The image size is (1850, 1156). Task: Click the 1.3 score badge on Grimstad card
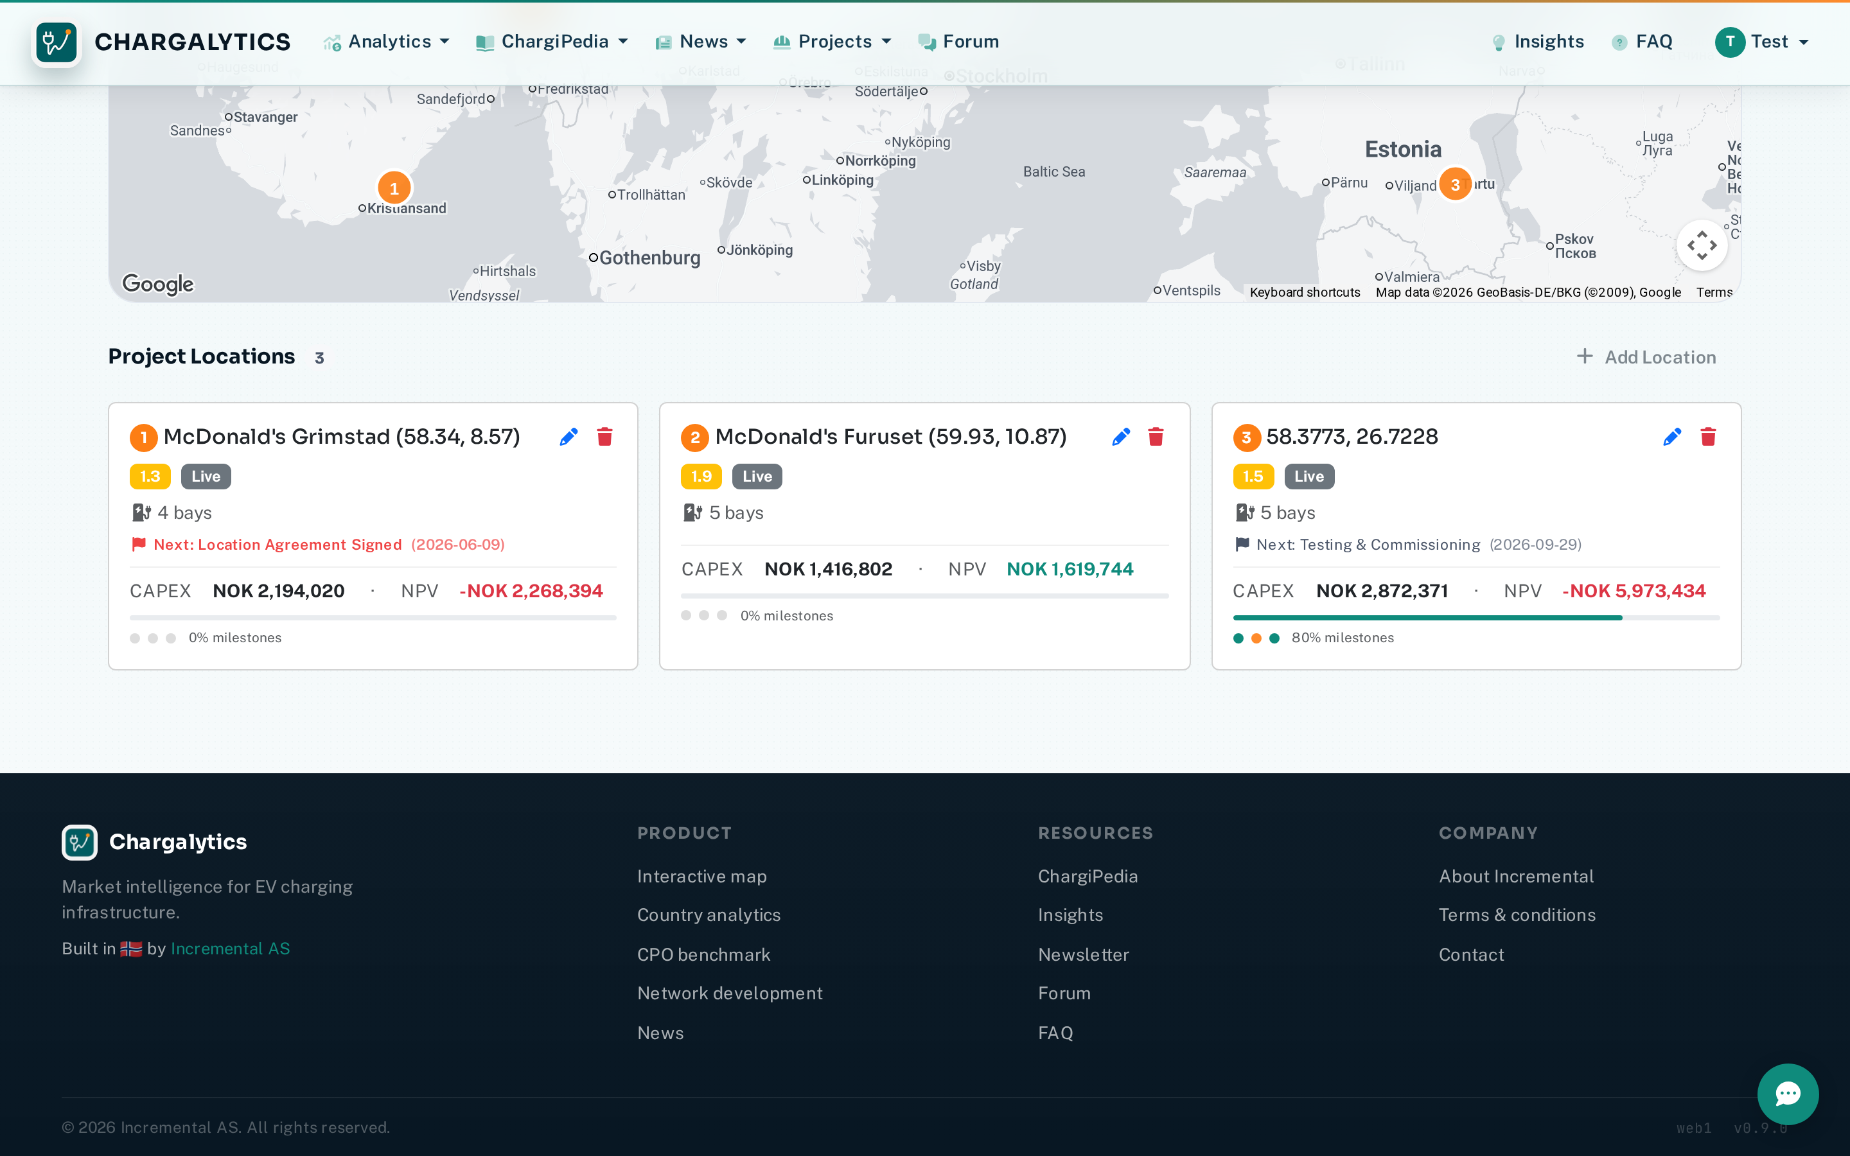pyautogui.click(x=150, y=477)
